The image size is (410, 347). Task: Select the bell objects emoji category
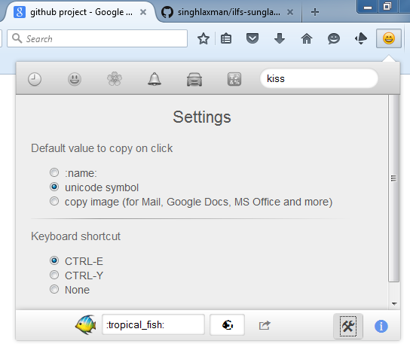pyautogui.click(x=155, y=79)
